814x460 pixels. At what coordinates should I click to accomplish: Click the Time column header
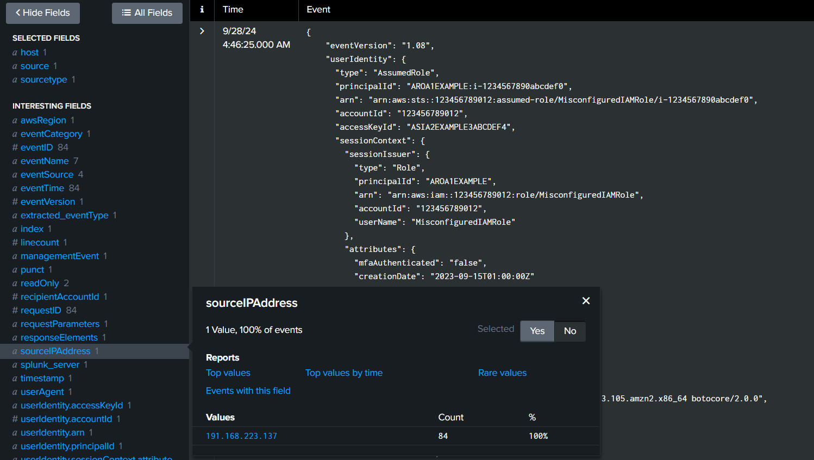pyautogui.click(x=233, y=9)
